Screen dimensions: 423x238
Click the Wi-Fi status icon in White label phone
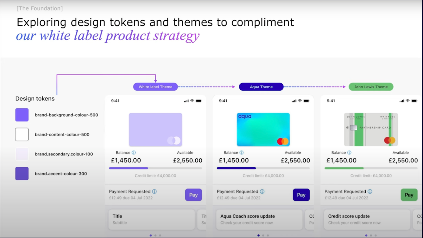coord(192,101)
